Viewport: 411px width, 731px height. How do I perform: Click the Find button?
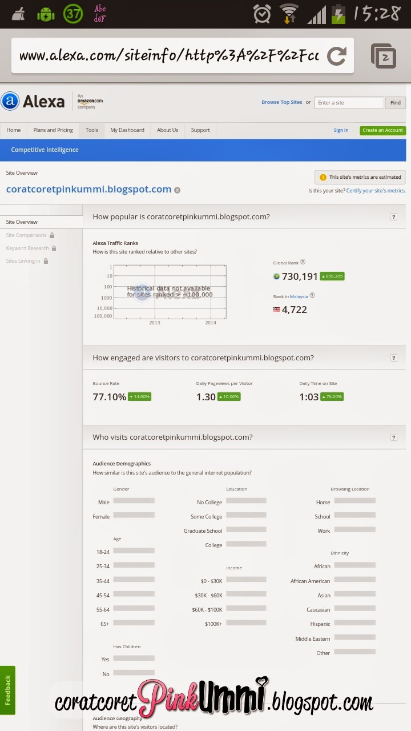coord(395,103)
